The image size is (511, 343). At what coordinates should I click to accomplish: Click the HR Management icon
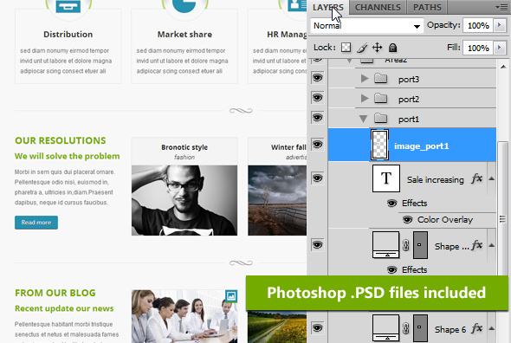[297, 5]
